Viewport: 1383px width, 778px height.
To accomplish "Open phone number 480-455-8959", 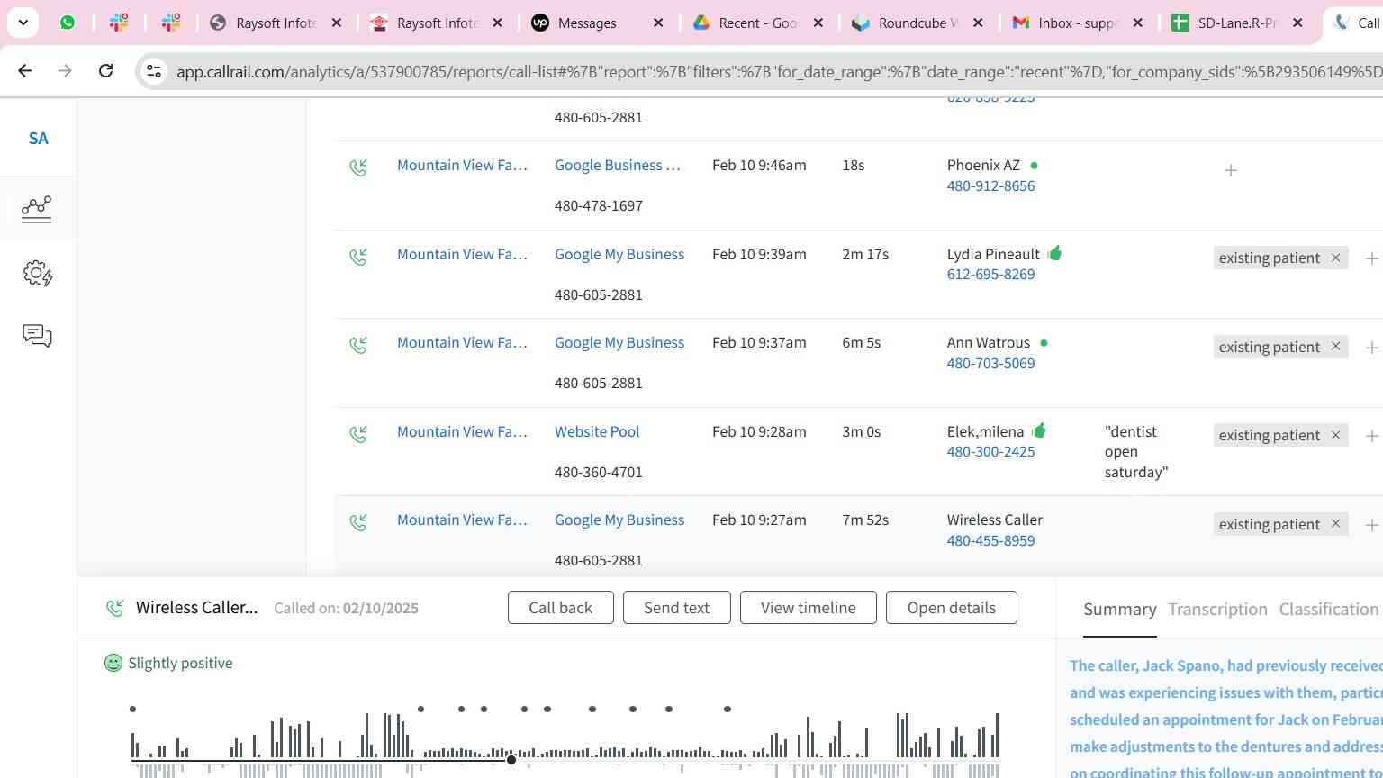I will click(x=990, y=540).
